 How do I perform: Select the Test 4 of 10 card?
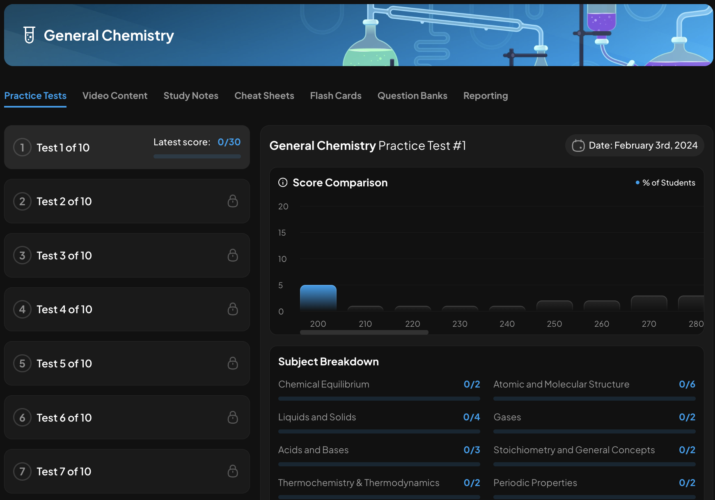pyautogui.click(x=127, y=309)
